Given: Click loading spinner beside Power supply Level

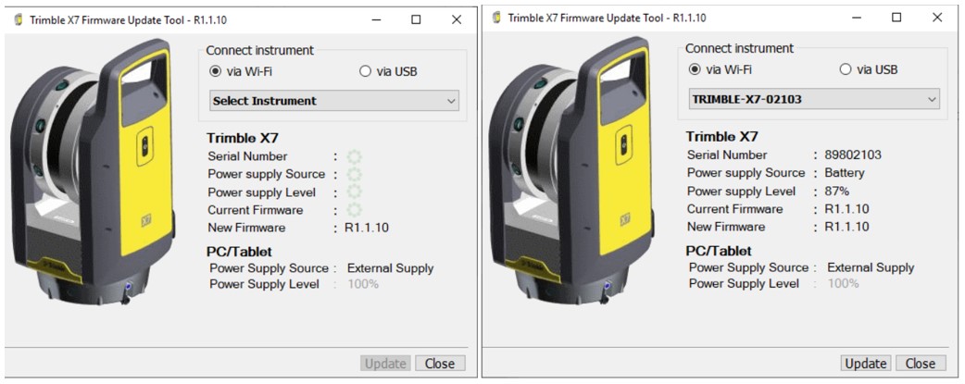Looking at the screenshot, I should coord(355,192).
